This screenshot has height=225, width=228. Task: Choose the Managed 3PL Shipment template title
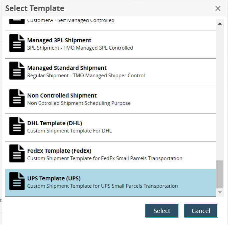click(59, 40)
